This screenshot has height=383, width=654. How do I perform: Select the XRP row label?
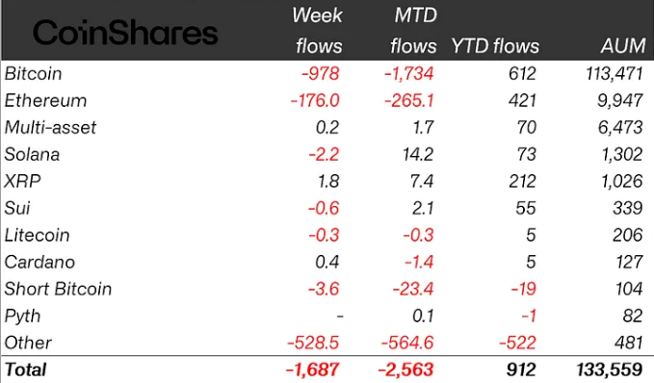click(22, 181)
